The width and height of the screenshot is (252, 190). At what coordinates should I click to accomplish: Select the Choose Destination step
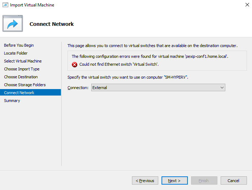click(21, 77)
